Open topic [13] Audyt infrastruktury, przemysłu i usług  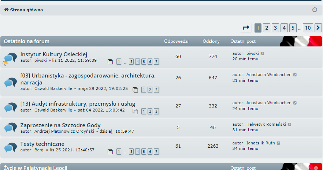[x=78, y=104]
